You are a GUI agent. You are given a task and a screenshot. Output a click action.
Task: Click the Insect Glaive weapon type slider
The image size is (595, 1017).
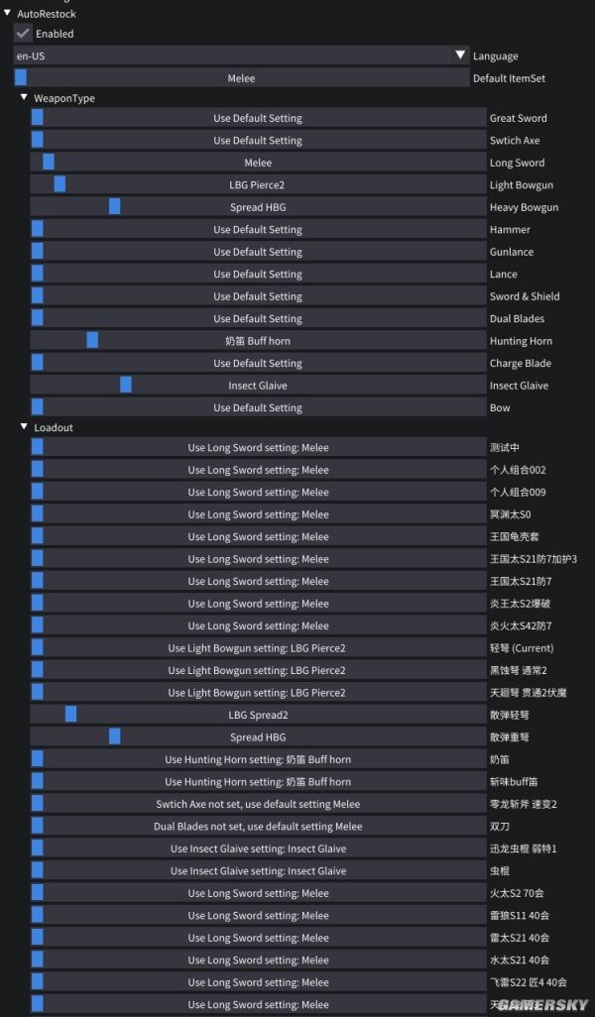pos(258,386)
